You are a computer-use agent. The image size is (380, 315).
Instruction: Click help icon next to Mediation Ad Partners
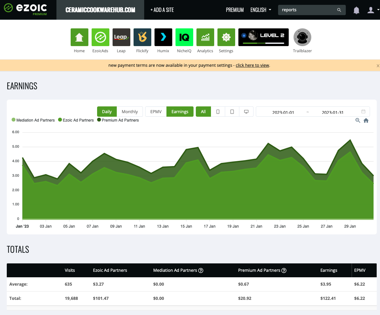[201, 271]
